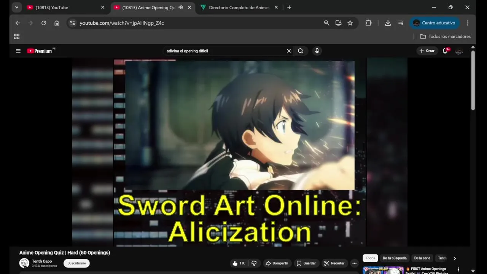Open the YouTube account avatar menu
This screenshot has height=274, width=487.
(x=459, y=51)
